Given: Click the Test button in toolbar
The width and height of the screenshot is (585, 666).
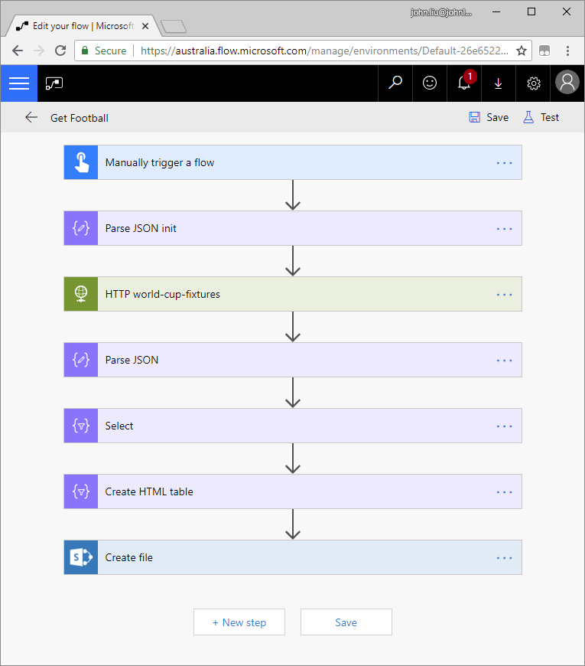Looking at the screenshot, I should click(x=541, y=117).
